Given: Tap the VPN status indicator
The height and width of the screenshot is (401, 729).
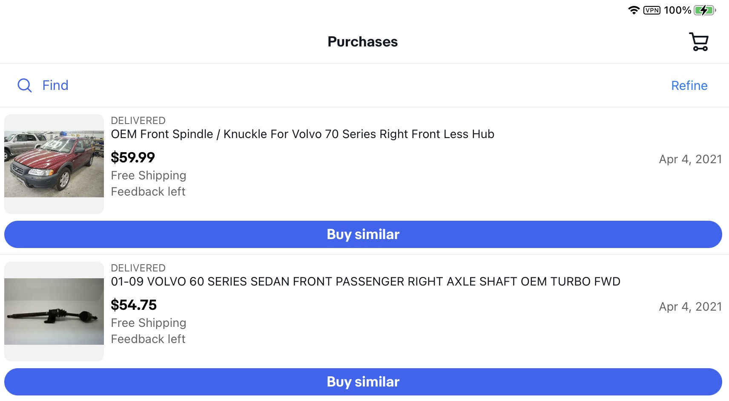Looking at the screenshot, I should (652, 10).
